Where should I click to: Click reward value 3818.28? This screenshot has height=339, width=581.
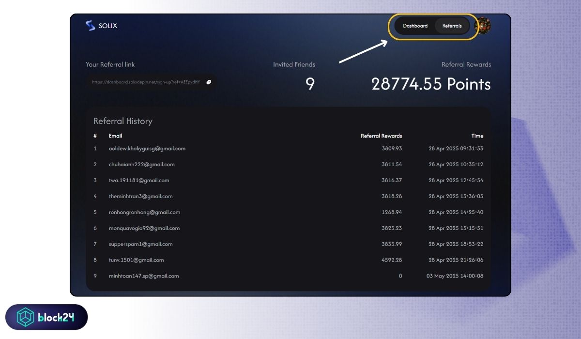pos(392,197)
